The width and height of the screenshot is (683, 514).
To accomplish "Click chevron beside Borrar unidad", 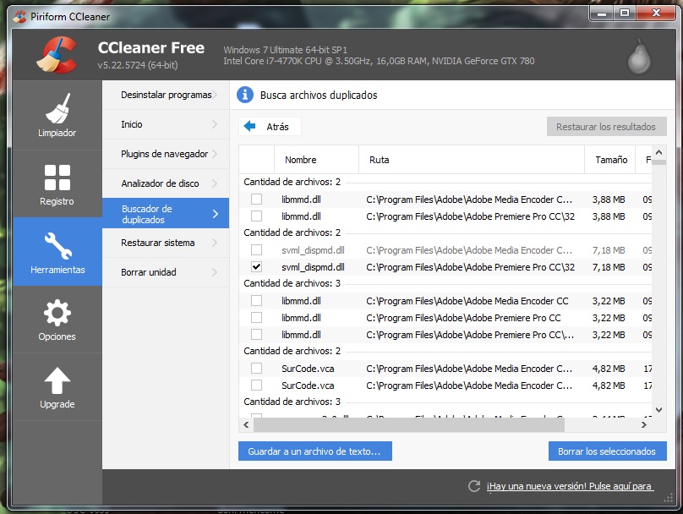I will pos(215,272).
